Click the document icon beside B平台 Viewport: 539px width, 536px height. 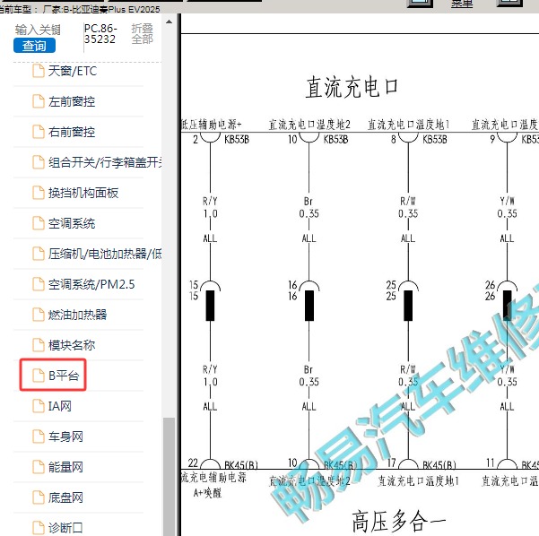(x=39, y=376)
